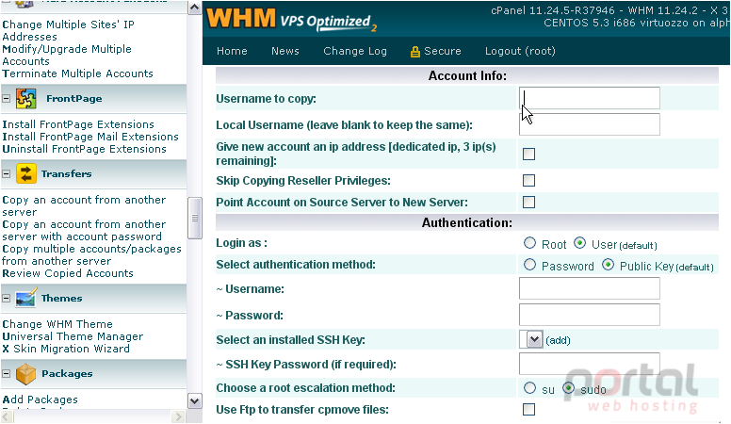Open Install FrontPage Mail Extensions

[90, 137]
